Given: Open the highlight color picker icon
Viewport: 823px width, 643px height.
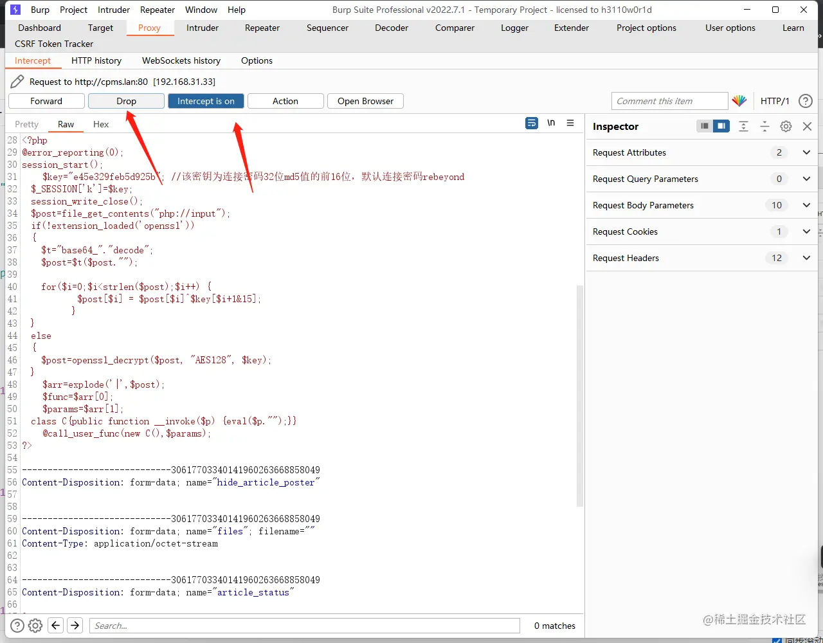Looking at the screenshot, I should [x=739, y=101].
